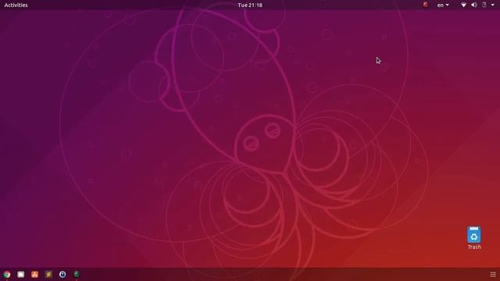Click the Wi-Fi network icon
The image size is (500, 281).
click(463, 5)
